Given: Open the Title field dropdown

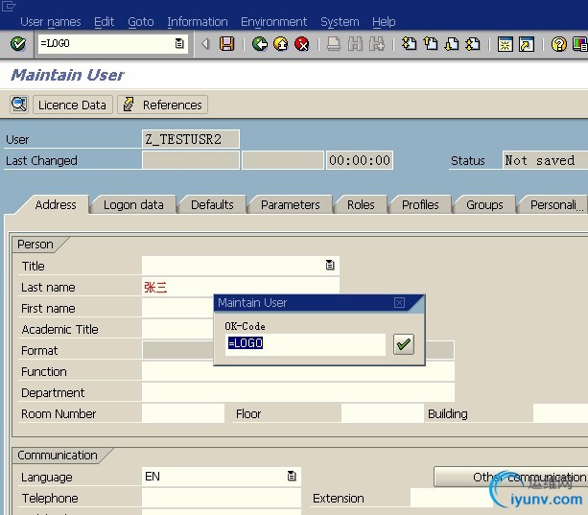Looking at the screenshot, I should pos(330,266).
